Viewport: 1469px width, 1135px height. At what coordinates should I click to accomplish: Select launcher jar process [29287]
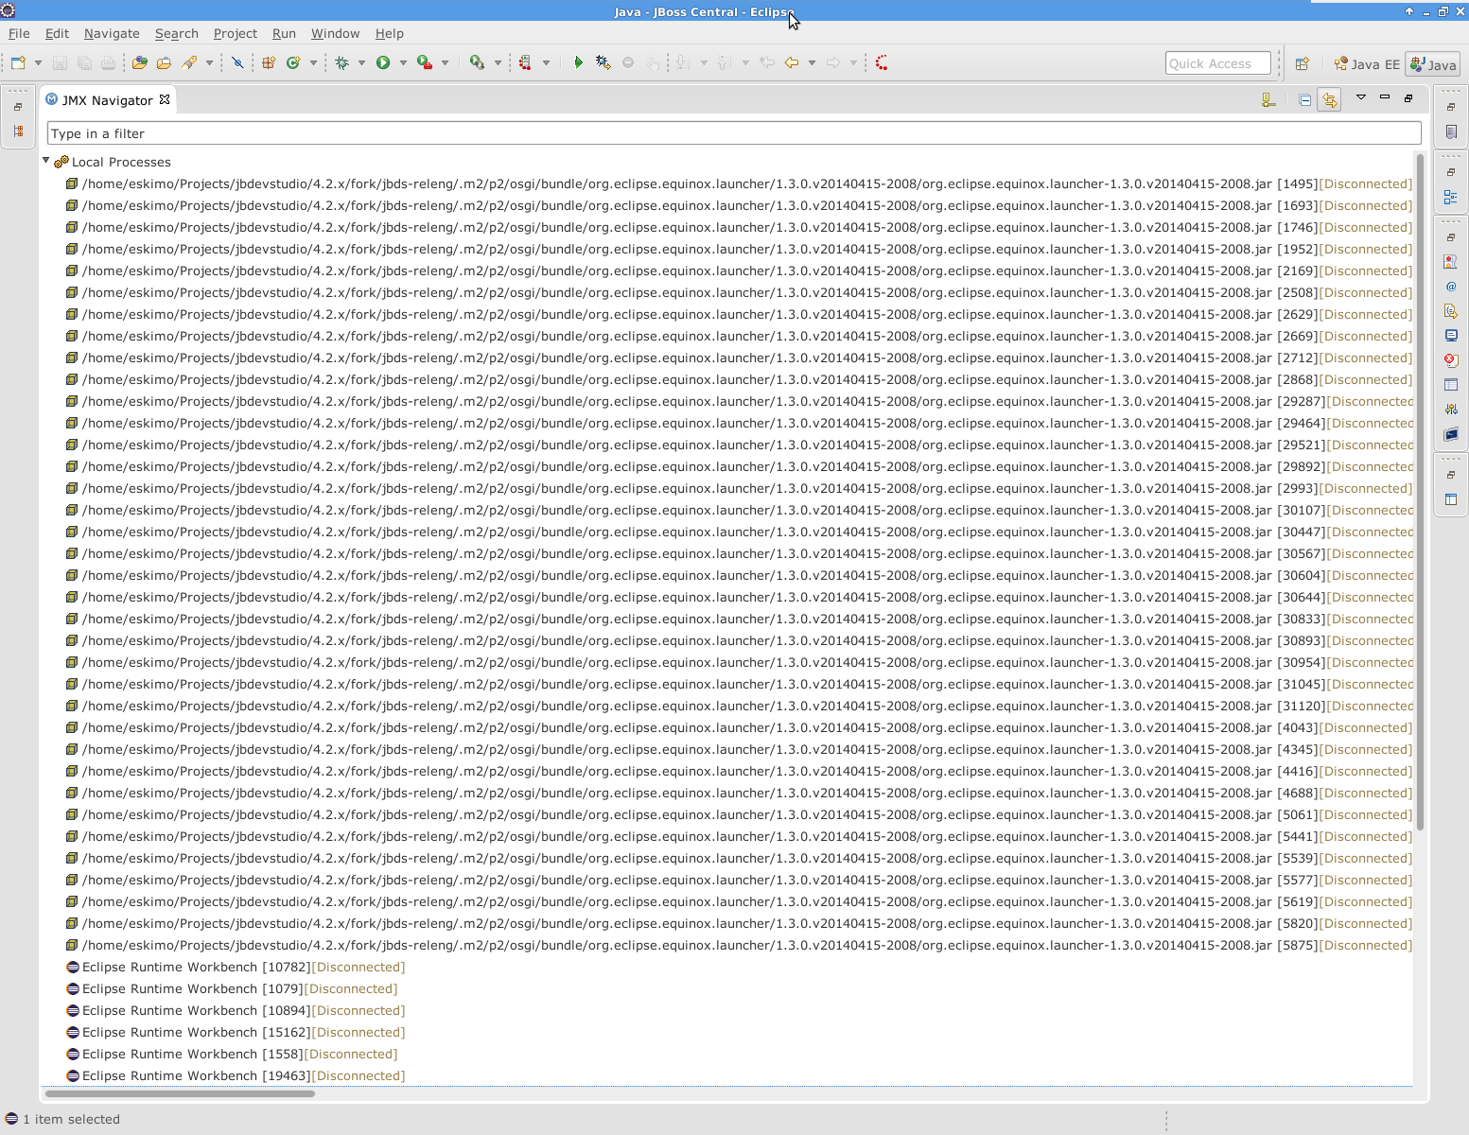tap(739, 401)
